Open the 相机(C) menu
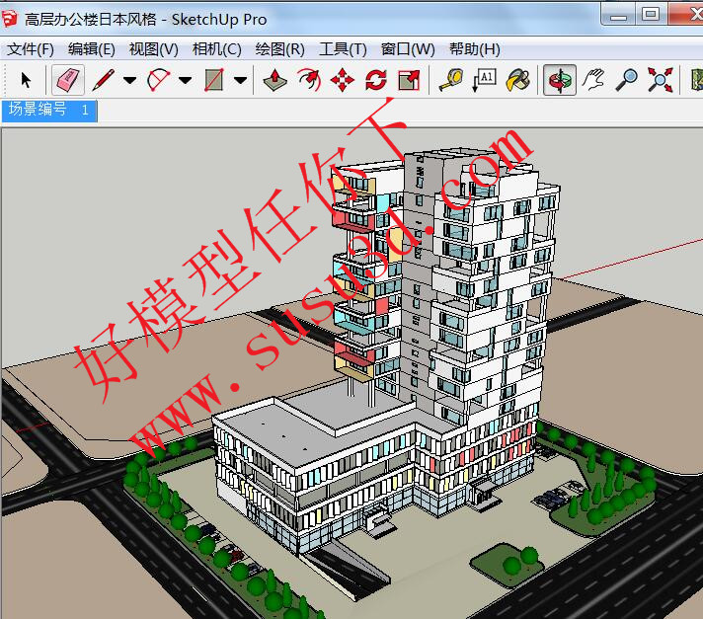Viewport: 703px width, 619px height. tap(216, 48)
